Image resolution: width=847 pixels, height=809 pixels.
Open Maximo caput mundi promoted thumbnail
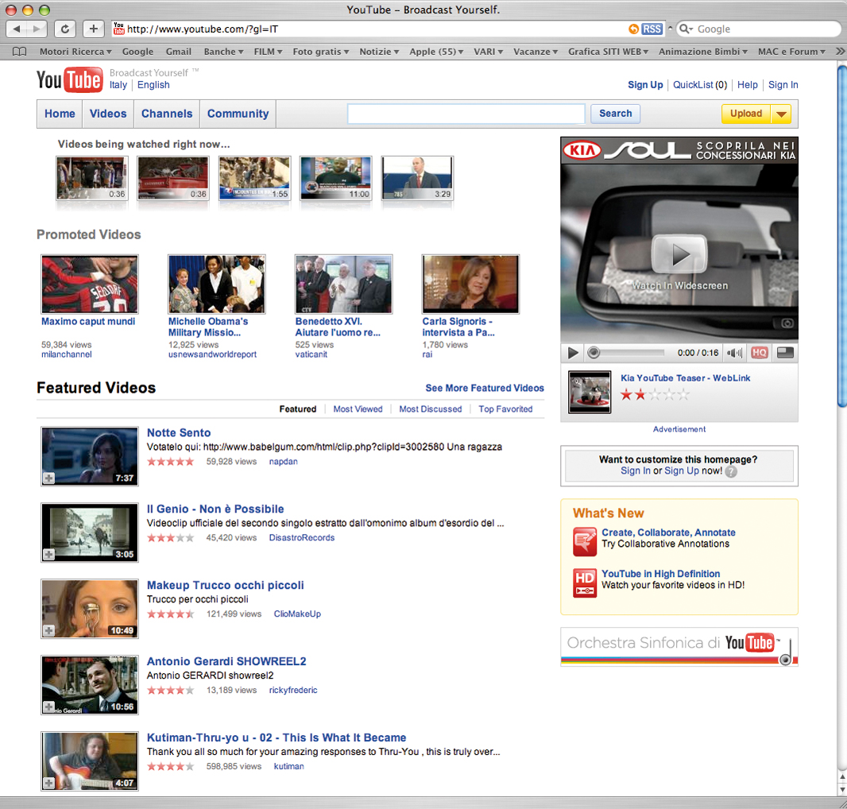coord(90,285)
